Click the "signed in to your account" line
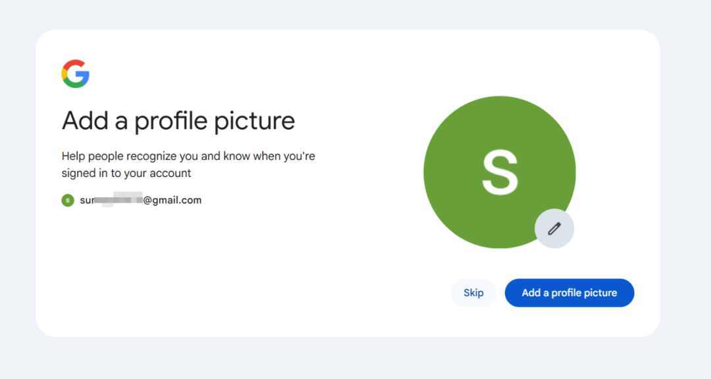Image resolution: width=711 pixels, height=379 pixels. [x=126, y=174]
